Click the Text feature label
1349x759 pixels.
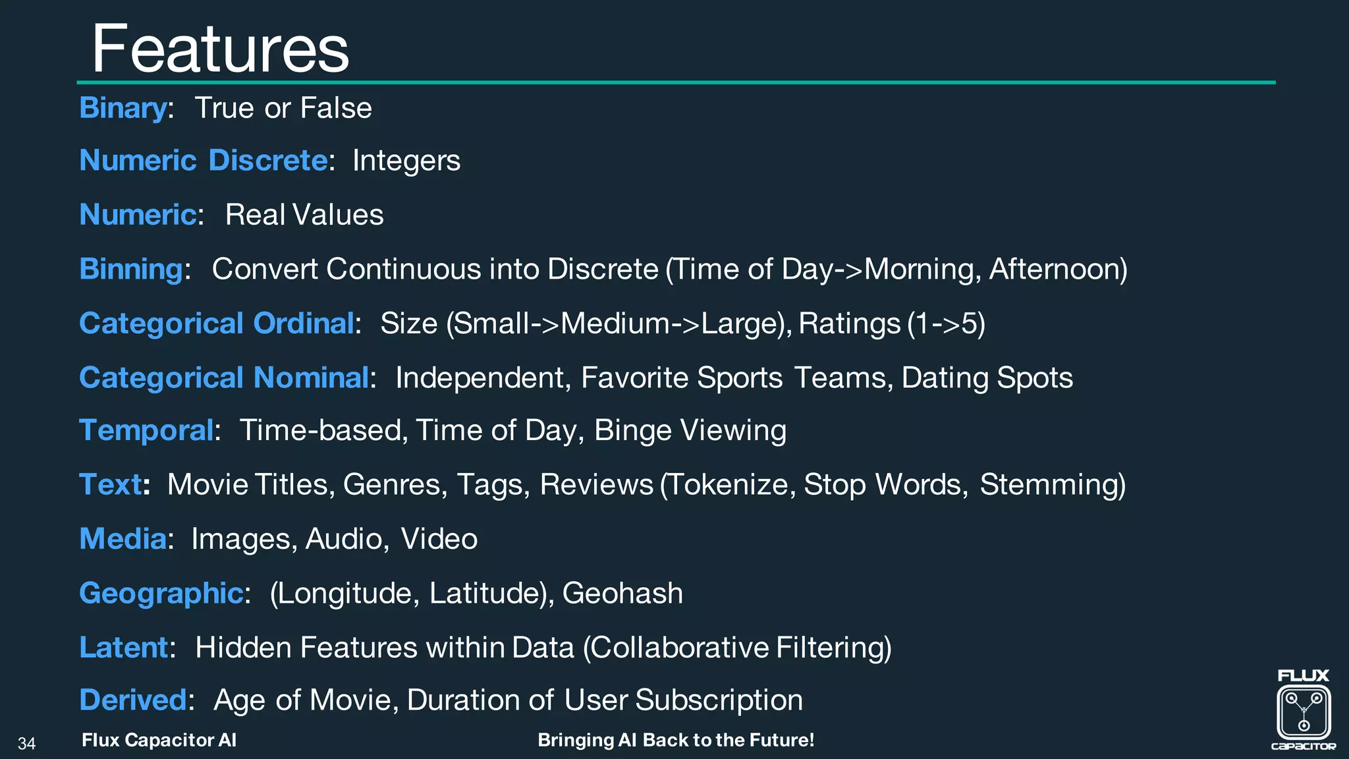tap(111, 484)
